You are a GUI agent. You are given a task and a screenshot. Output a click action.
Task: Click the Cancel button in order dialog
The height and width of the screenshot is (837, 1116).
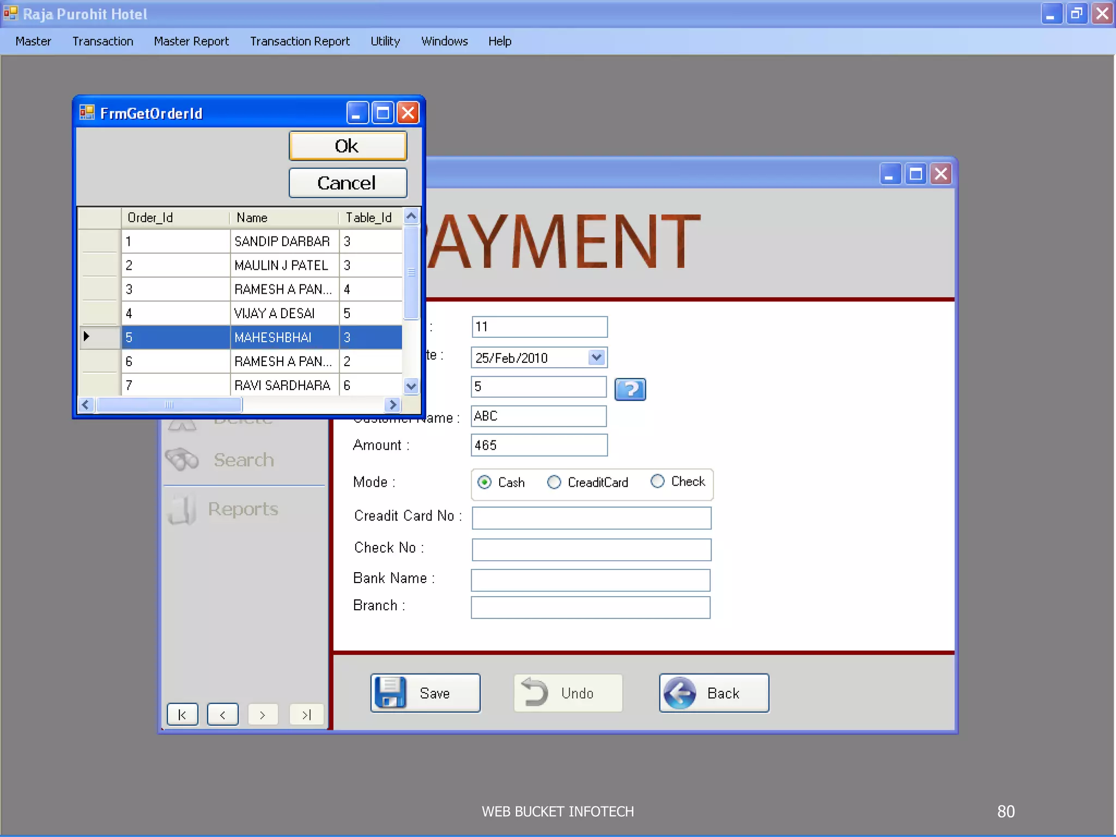(348, 183)
